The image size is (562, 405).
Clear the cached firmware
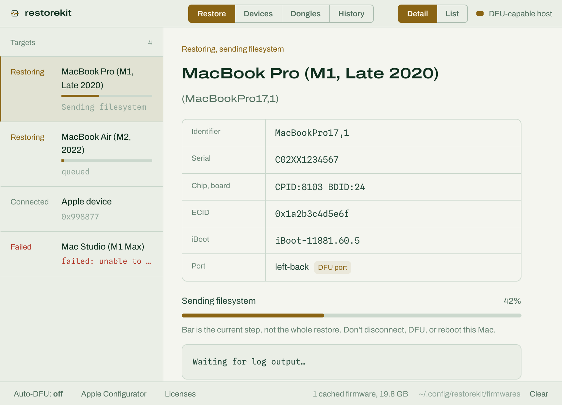tap(539, 394)
